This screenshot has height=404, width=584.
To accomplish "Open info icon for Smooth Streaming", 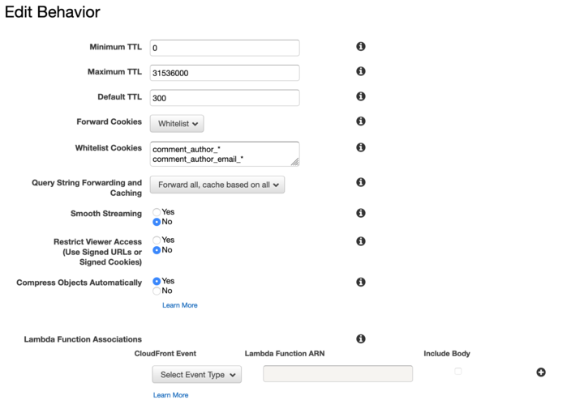I will click(x=361, y=213).
